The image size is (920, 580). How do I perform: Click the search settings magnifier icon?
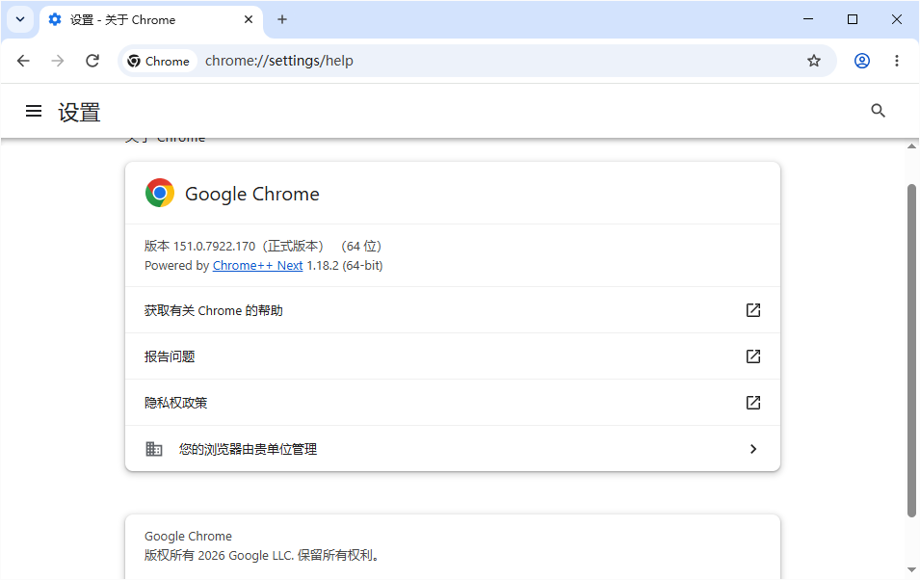tap(878, 111)
